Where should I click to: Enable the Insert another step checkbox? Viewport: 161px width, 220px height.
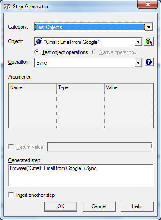[11, 195]
